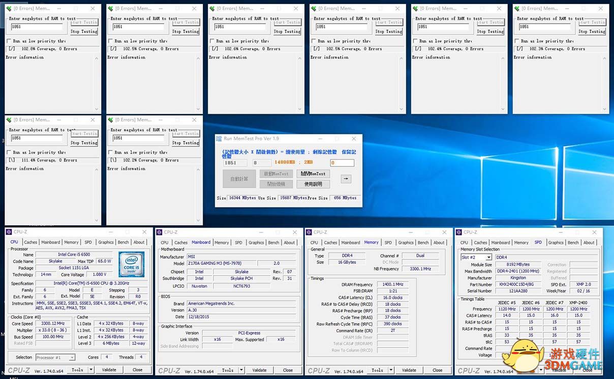Click the Run MemTest Pro title bar icon
The width and height of the screenshot is (614, 379).
point(219,139)
